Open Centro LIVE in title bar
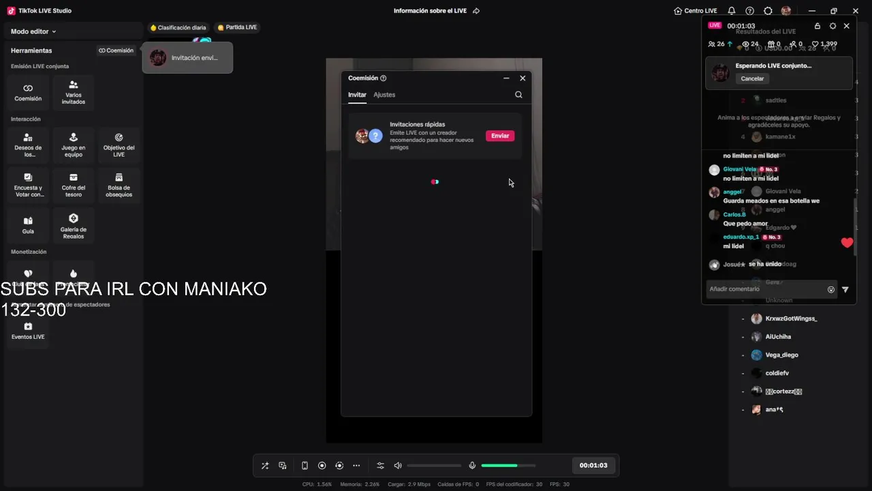Viewport: 872px width, 491px height. (x=695, y=11)
